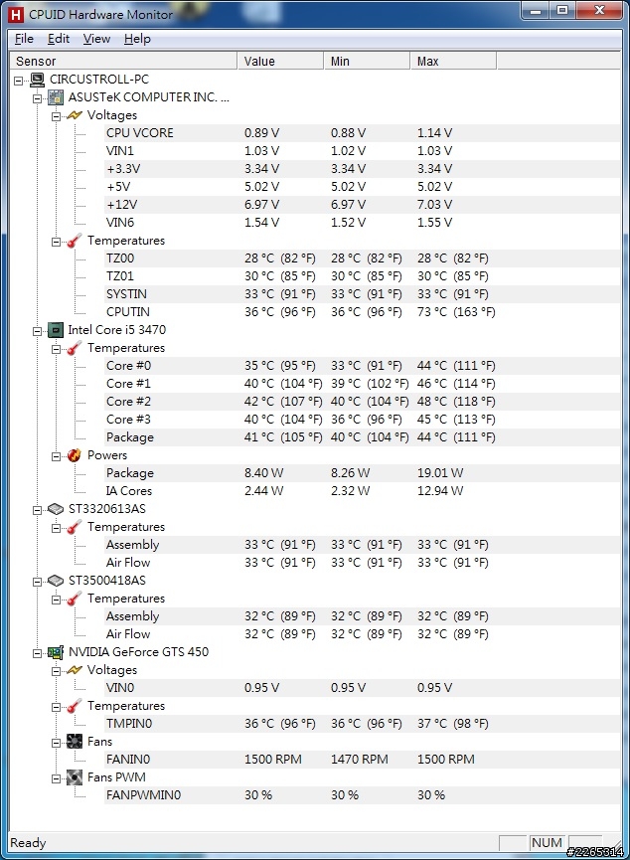Select the +5V voltage row
This screenshot has height=860, width=630.
pos(363,187)
